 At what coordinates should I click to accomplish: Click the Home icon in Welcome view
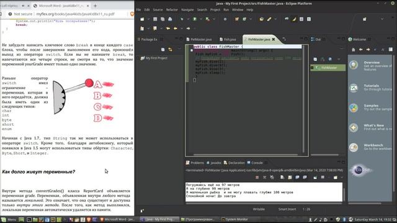(x=354, y=50)
